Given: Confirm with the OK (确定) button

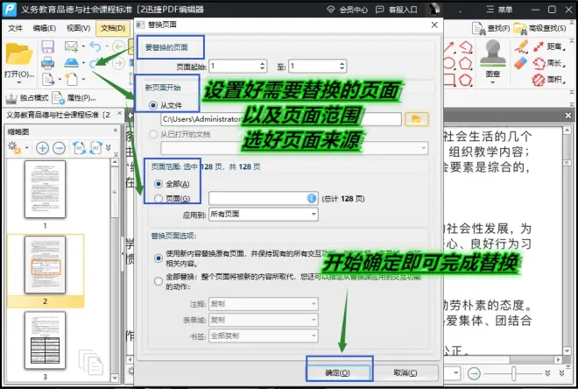Looking at the screenshot, I should [337, 372].
